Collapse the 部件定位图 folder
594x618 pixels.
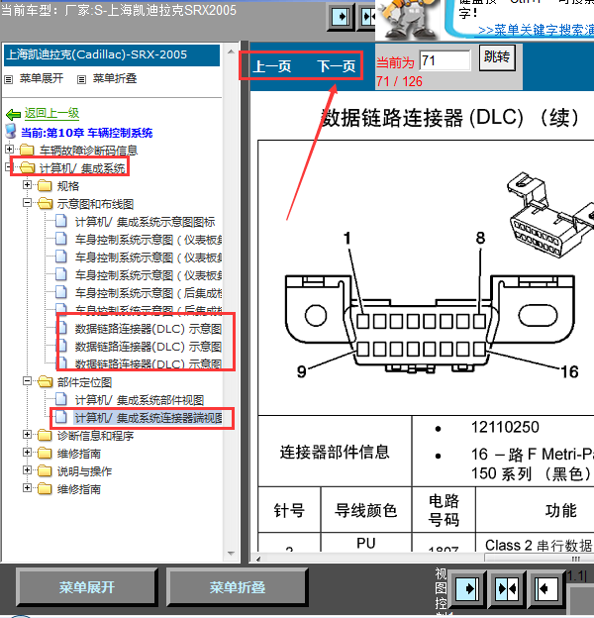coord(27,381)
